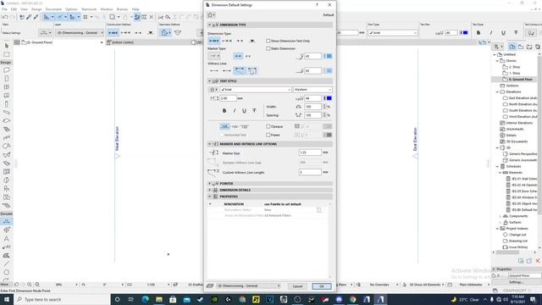Open Microsoft Edge from taskbar
542x305 pixels.
pyautogui.click(x=145, y=299)
